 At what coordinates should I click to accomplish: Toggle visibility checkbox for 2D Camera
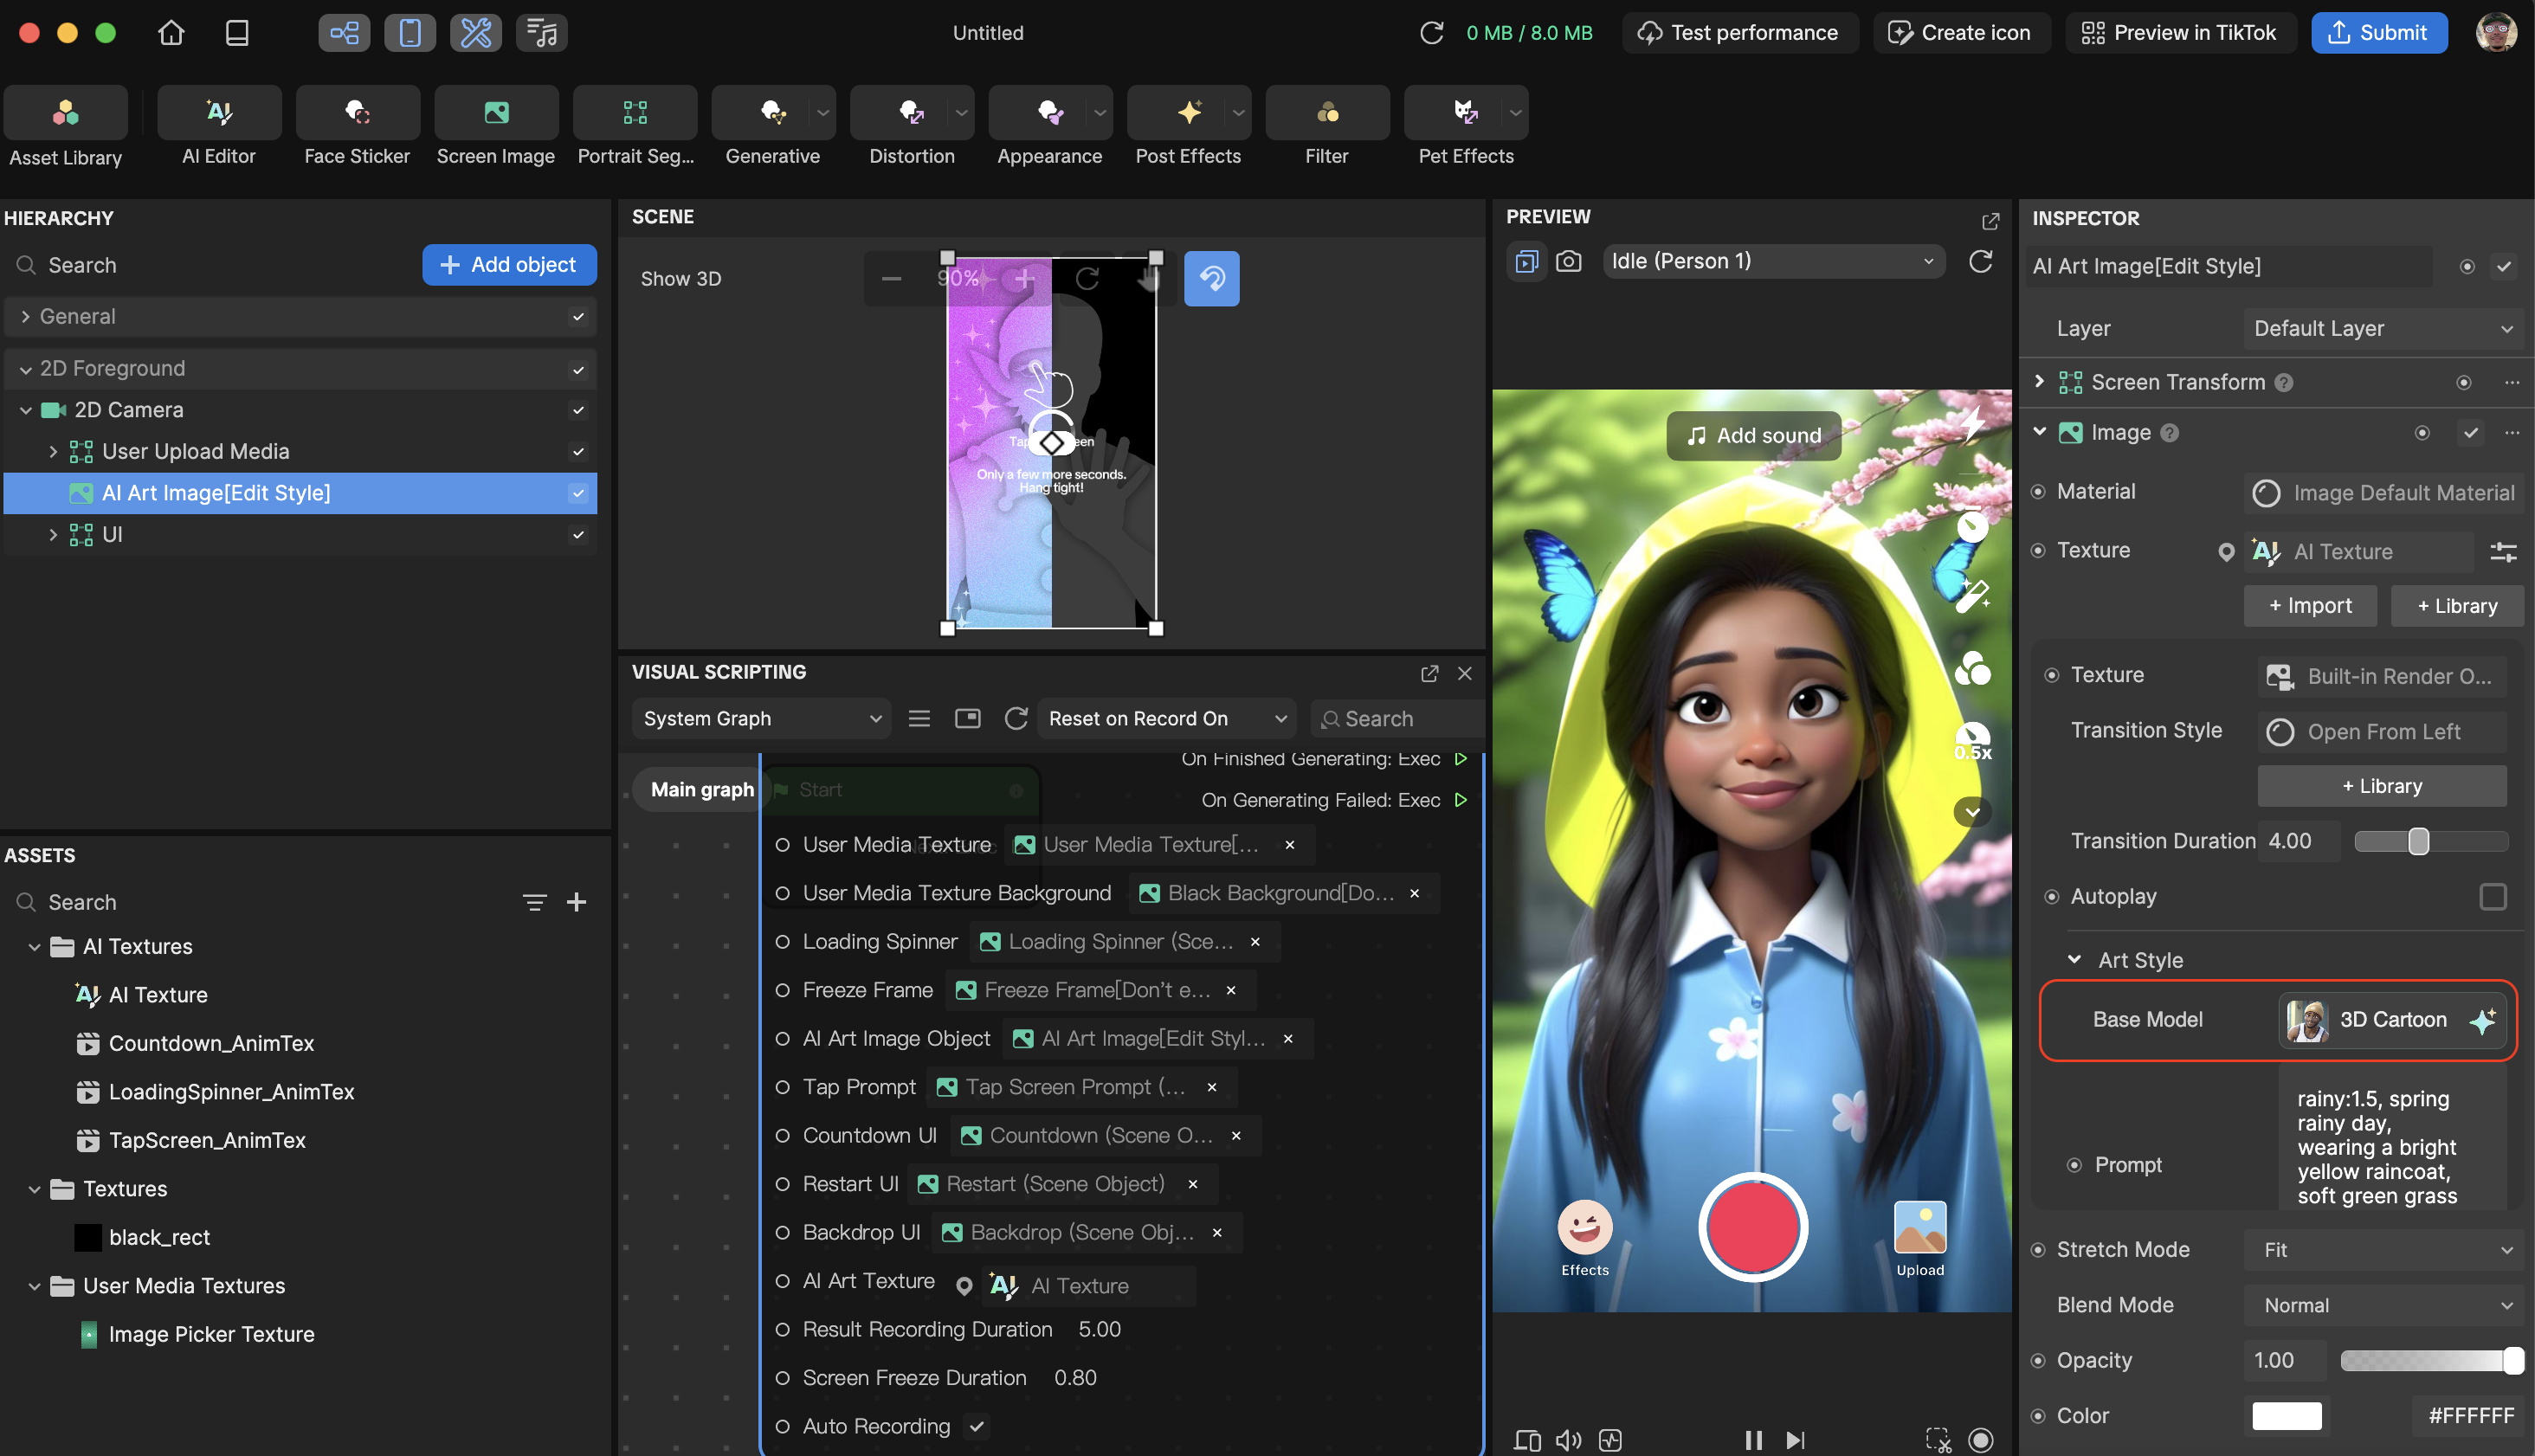click(x=578, y=410)
